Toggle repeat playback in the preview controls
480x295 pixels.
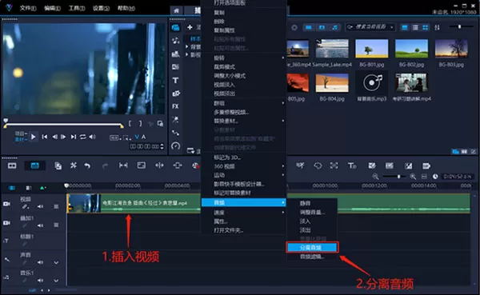click(x=82, y=137)
